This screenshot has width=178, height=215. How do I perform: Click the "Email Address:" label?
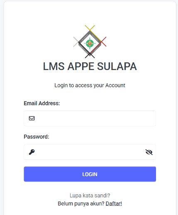coord(42,103)
